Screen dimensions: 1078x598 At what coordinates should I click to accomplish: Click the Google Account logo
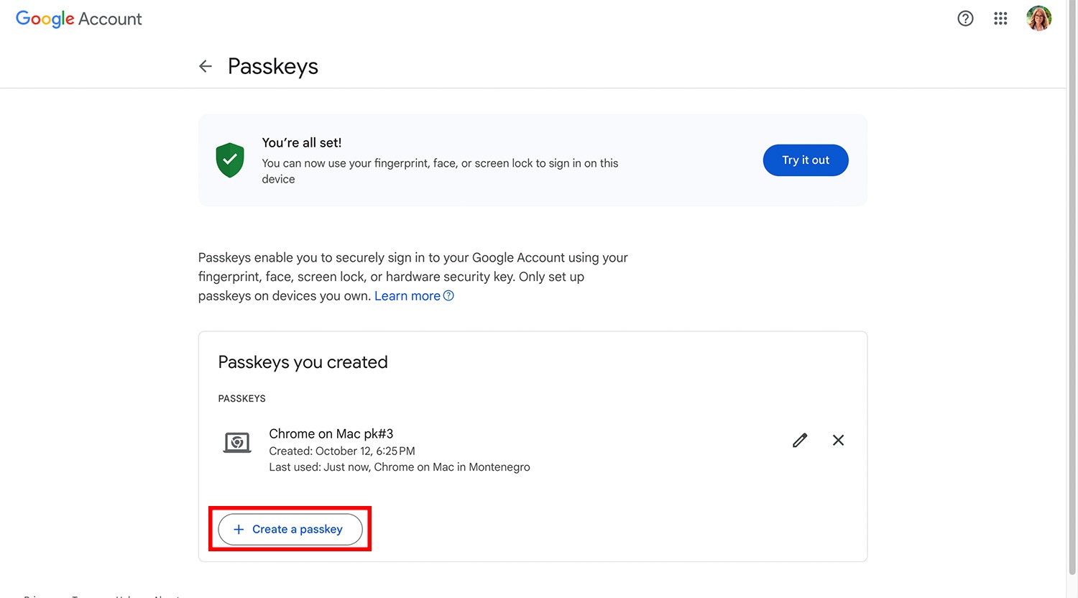(79, 19)
